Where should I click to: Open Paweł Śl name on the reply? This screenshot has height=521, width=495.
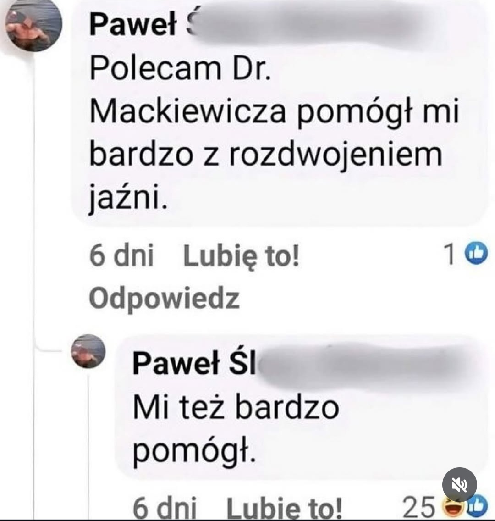[x=194, y=363]
